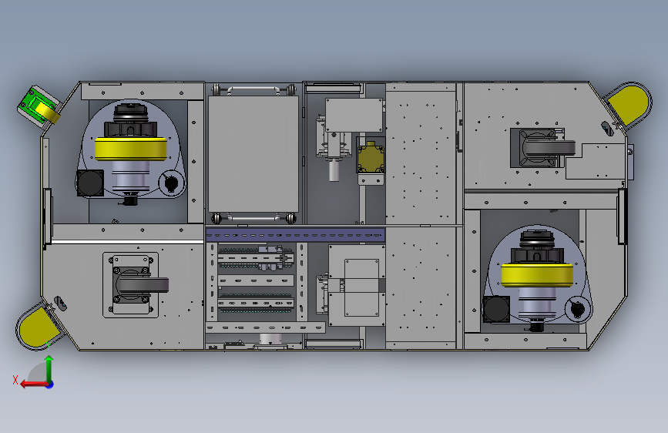This screenshot has height=433, width=668.
Task: Select the yellow bumper on the top-right corner
Action: click(629, 105)
